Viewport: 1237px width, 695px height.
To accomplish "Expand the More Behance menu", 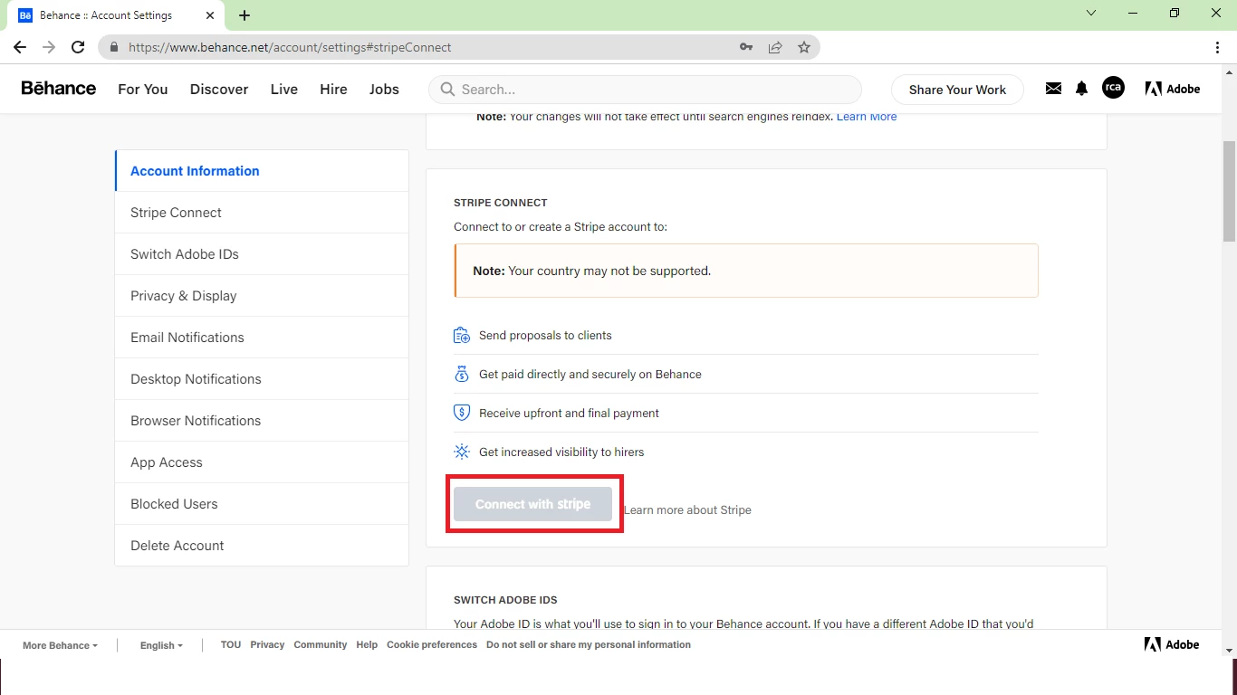I will pos(60,645).
